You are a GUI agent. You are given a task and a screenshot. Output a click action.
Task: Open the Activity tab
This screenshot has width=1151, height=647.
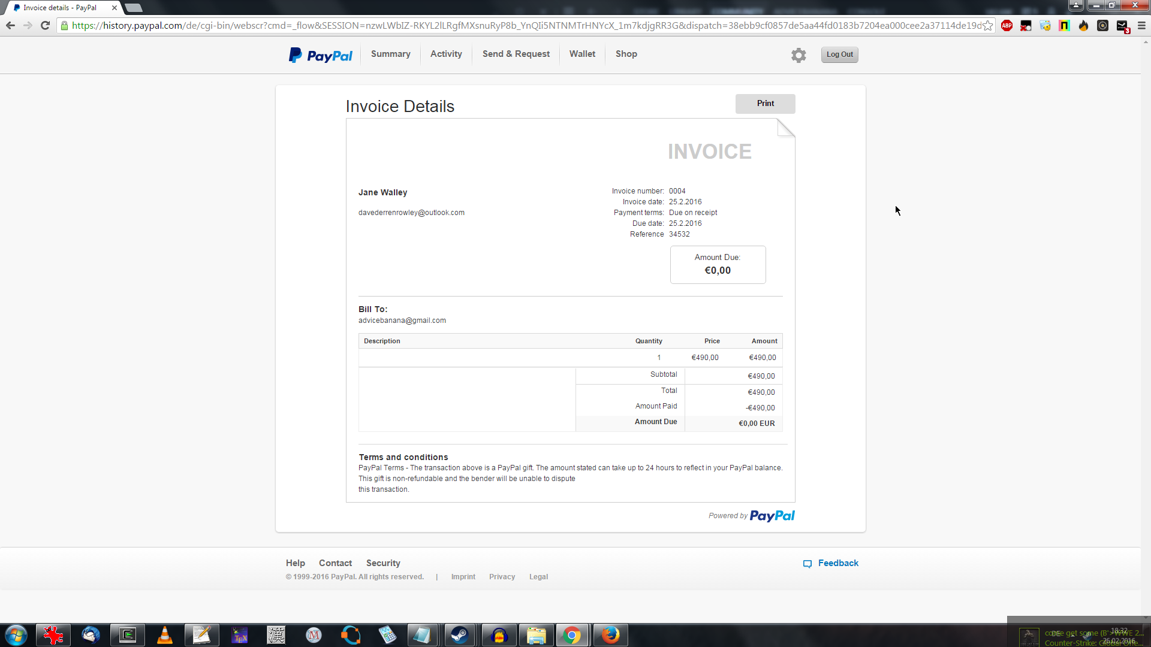[446, 54]
